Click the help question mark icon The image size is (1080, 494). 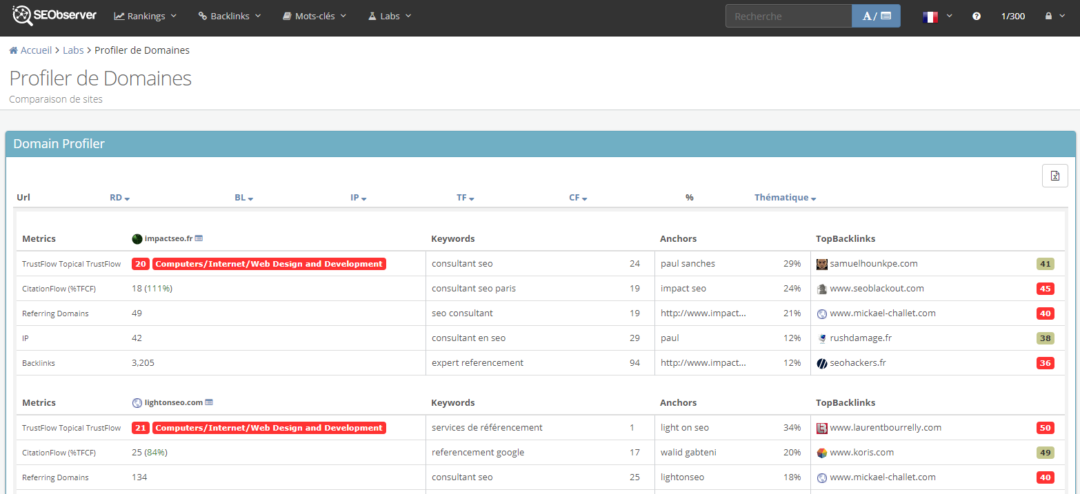pos(976,16)
